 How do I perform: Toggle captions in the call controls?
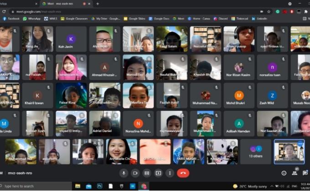tap(147, 173)
